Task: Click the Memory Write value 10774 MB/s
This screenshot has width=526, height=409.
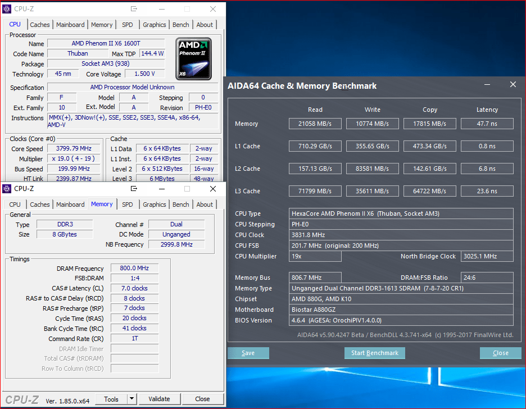Action: point(373,124)
